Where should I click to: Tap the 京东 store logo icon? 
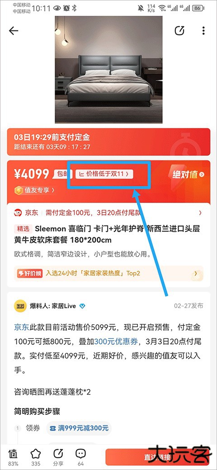click(x=18, y=213)
